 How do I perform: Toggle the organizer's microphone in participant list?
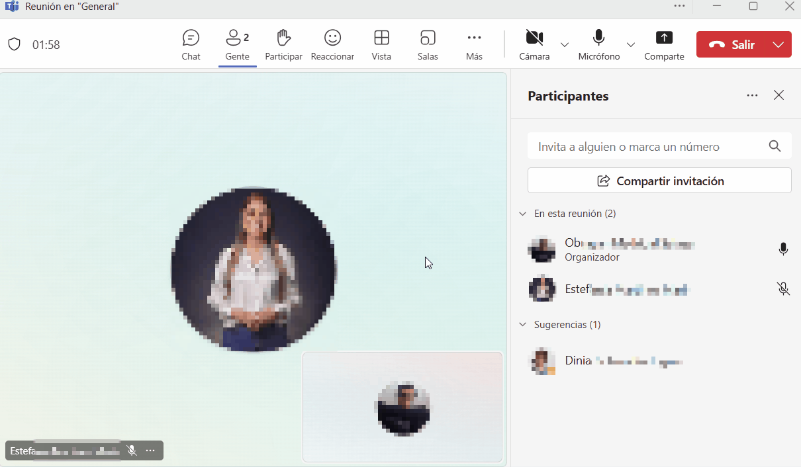click(783, 249)
